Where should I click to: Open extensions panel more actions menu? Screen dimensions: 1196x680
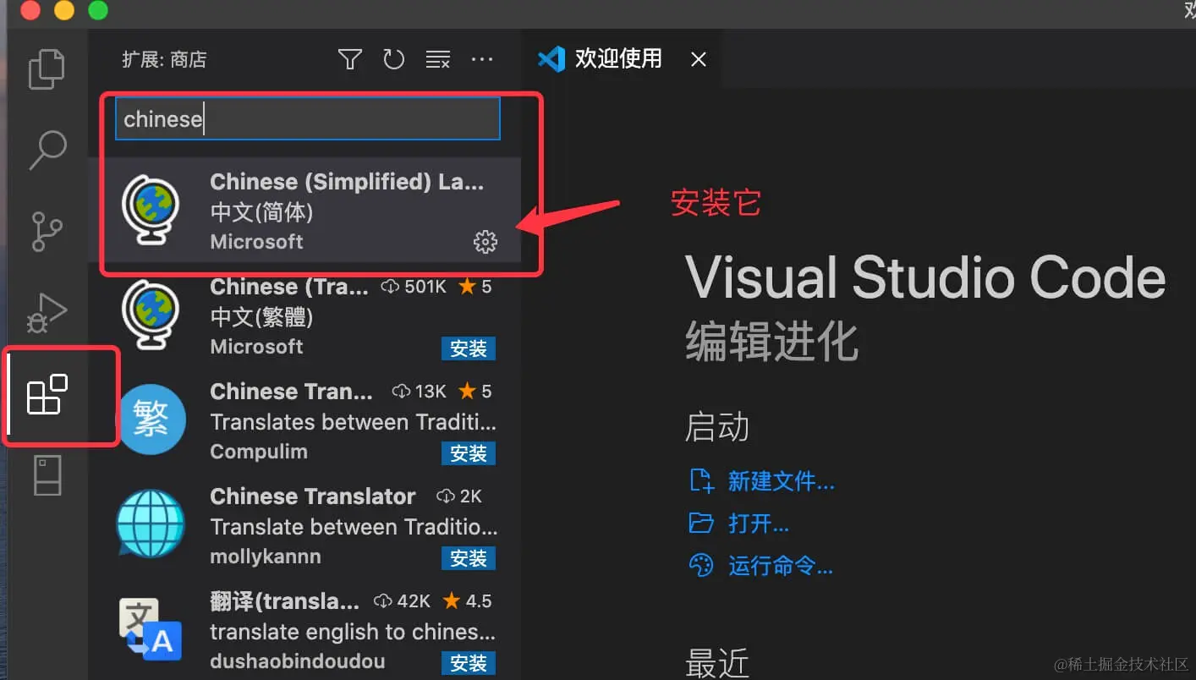481,59
